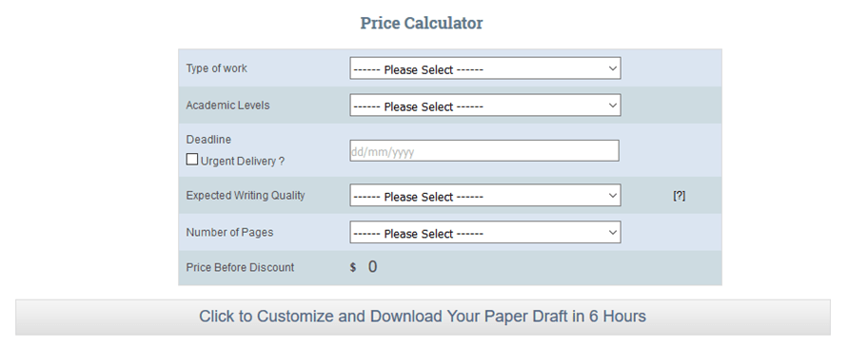Select the Number of Pages dropdown
The height and width of the screenshot is (347, 848).
coord(485,232)
